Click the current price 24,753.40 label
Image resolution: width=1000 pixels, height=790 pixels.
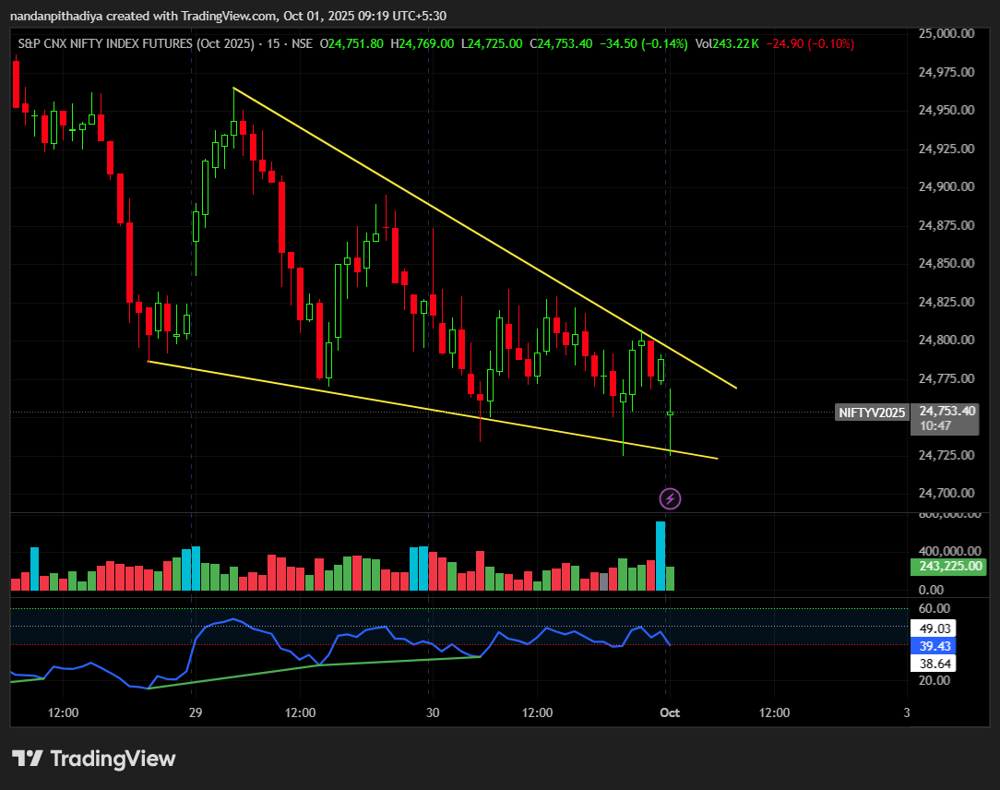947,411
